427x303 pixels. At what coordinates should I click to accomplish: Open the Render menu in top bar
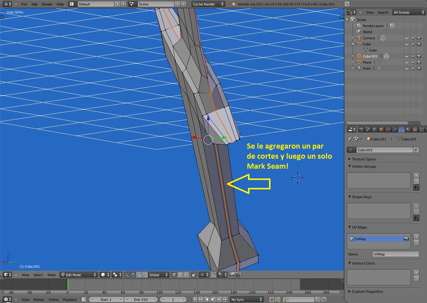(47, 4)
